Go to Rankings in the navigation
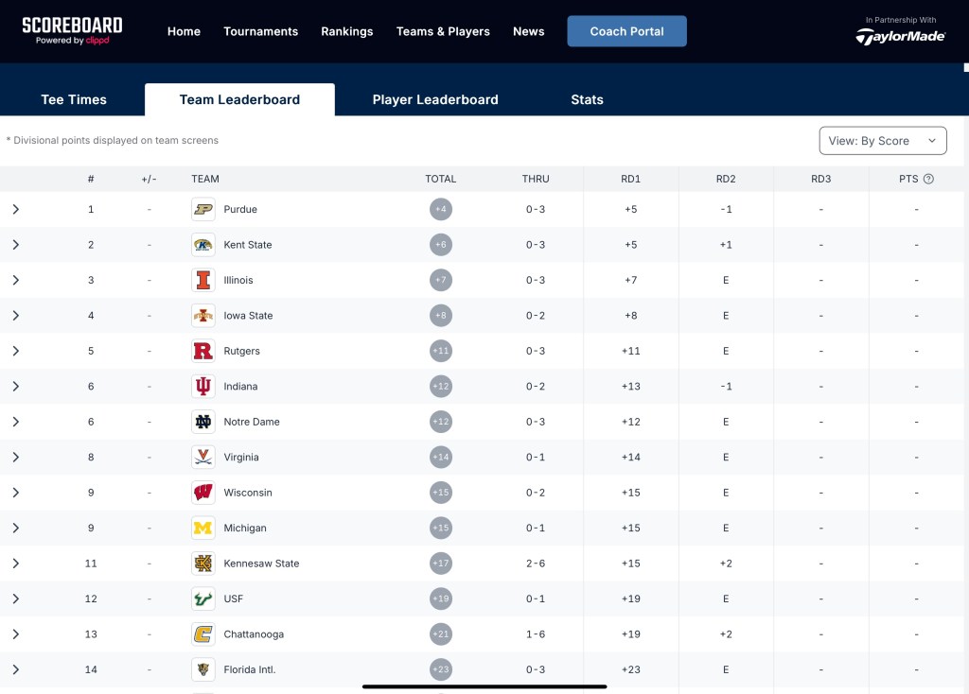The image size is (969, 694). pos(346,31)
